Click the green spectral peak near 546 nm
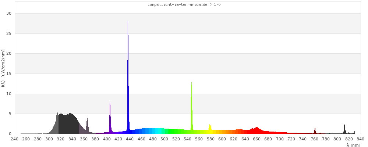Viewport: 368px width, 147px height. pos(192,108)
